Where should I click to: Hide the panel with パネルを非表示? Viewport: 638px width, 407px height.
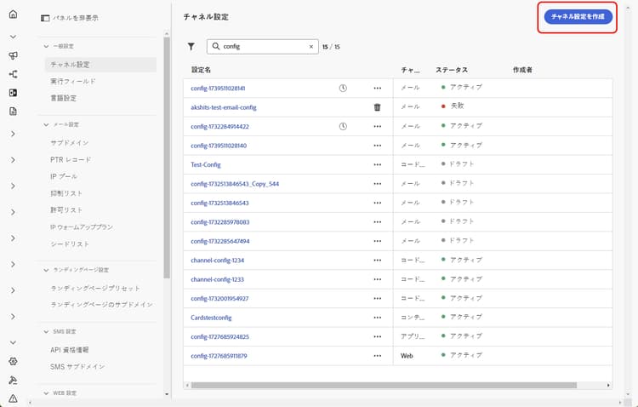tap(70, 18)
